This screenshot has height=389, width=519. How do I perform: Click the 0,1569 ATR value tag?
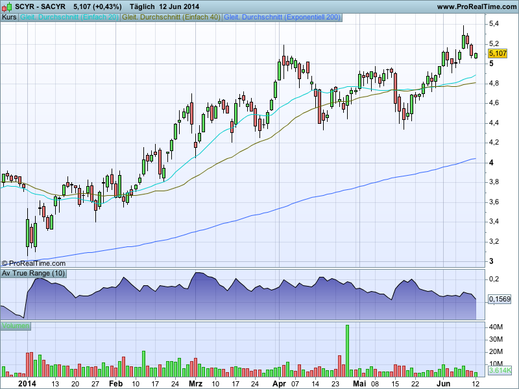pyautogui.click(x=500, y=299)
